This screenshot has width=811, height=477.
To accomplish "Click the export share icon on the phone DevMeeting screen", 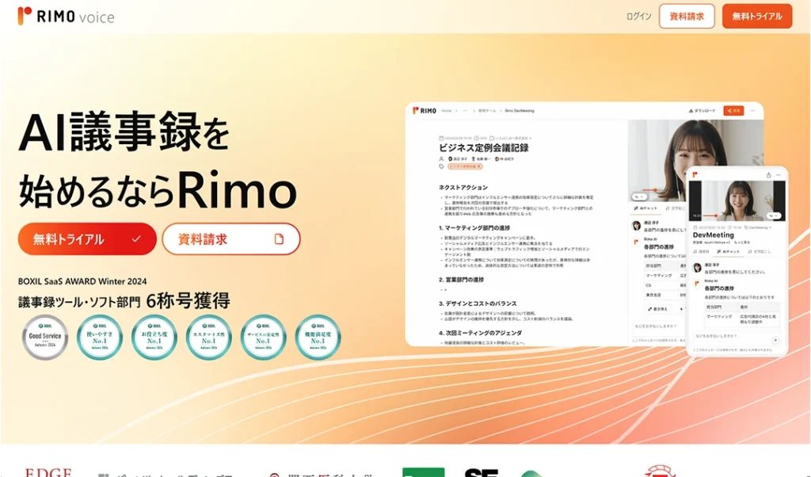I will (x=768, y=175).
